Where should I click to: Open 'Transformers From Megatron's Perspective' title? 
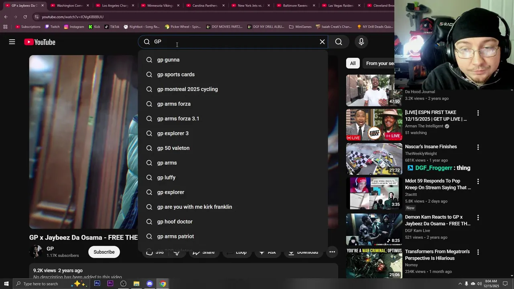[437, 255]
